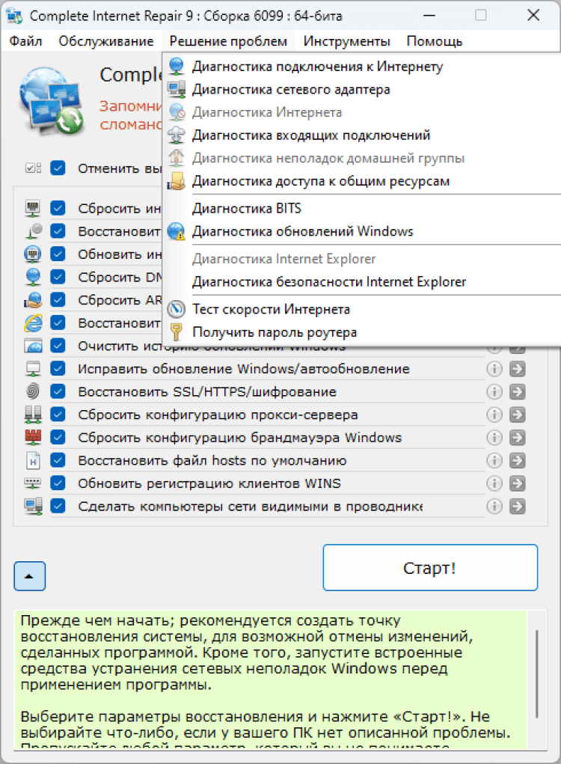Run arrow for Сбросить конфигурацию прокси-сервера
Image resolution: width=561 pixels, height=764 pixels.
click(x=517, y=415)
